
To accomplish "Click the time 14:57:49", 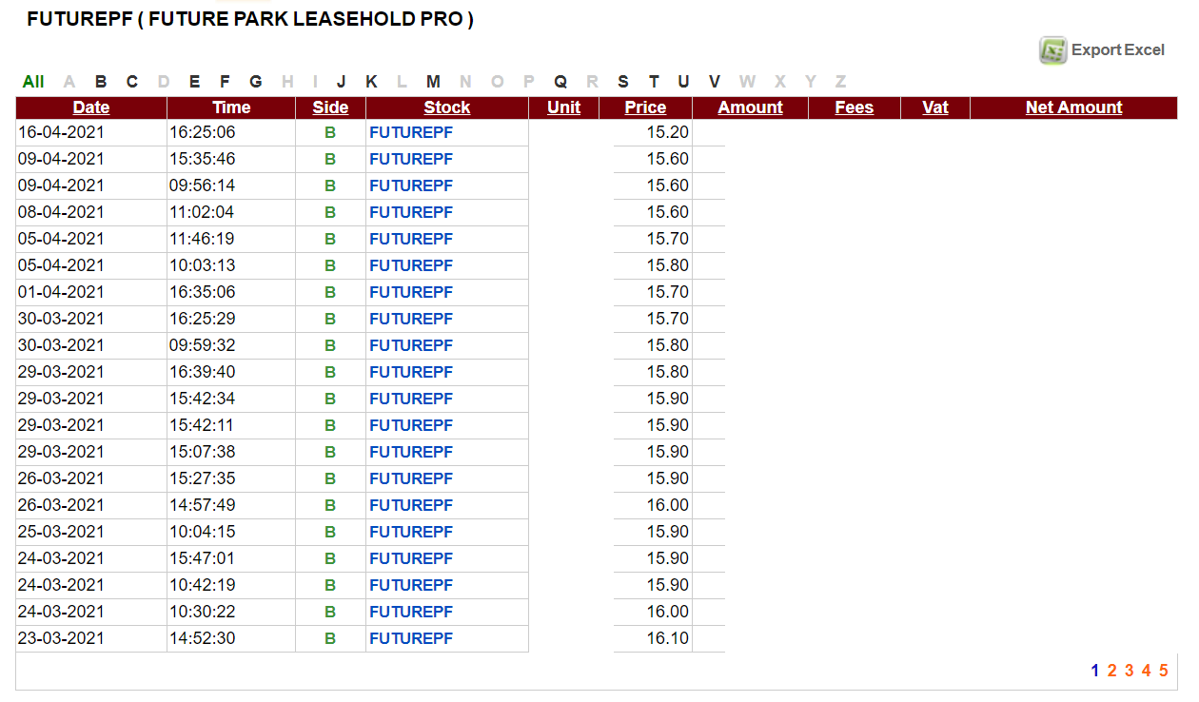I will click(203, 505).
